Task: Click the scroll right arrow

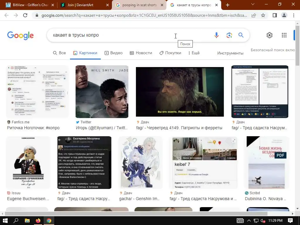Action: point(293,214)
